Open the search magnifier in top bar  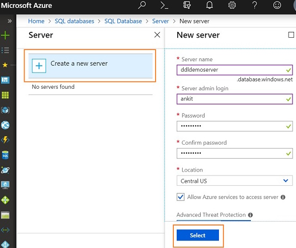click(142, 5)
